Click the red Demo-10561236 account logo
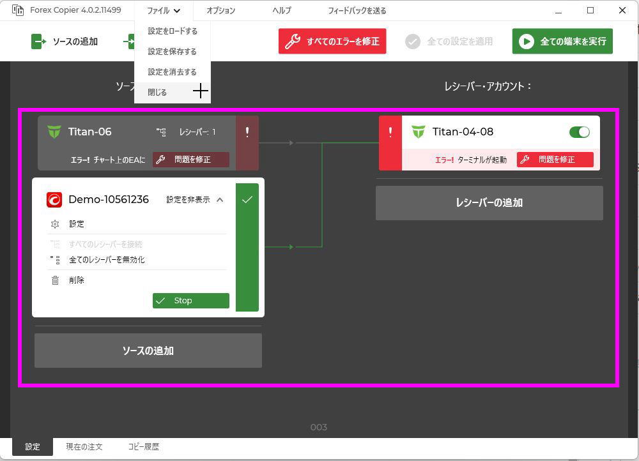 54,199
